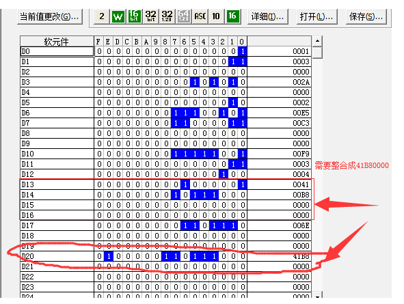Toggle bit 7 of device D14
Image resolution: width=404 pixels, height=304 pixels.
point(176,195)
